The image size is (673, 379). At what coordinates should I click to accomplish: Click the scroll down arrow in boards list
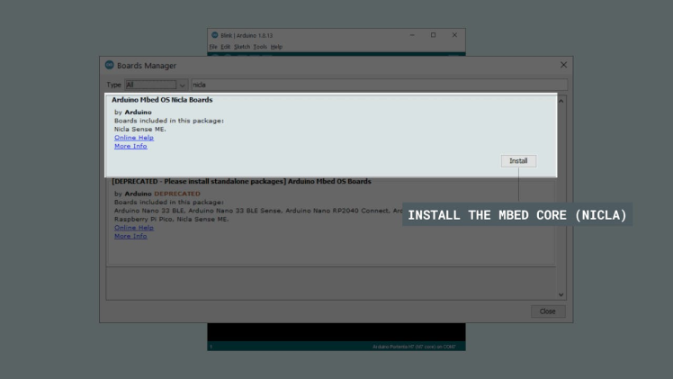(x=561, y=294)
